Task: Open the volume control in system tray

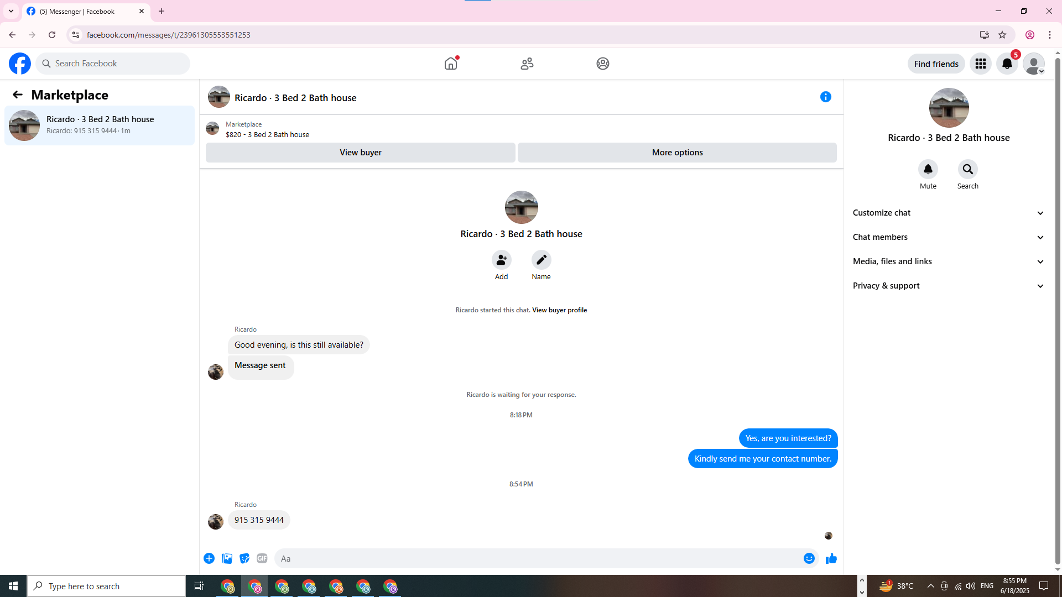Action: pyautogui.click(x=971, y=586)
